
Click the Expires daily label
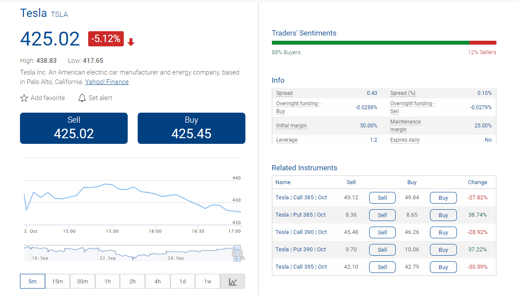coord(405,140)
